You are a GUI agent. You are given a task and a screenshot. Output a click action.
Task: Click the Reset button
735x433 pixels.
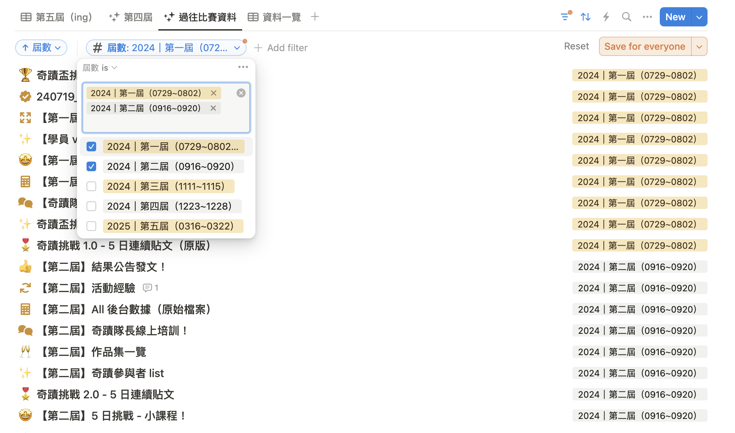tap(576, 46)
